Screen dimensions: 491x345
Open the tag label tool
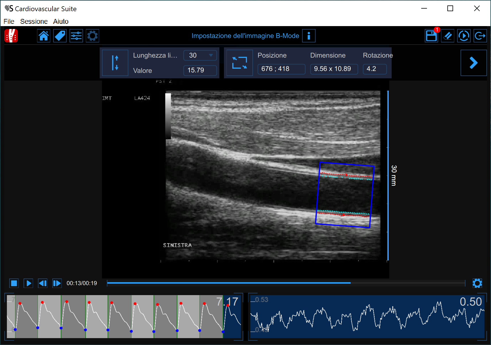coord(60,36)
